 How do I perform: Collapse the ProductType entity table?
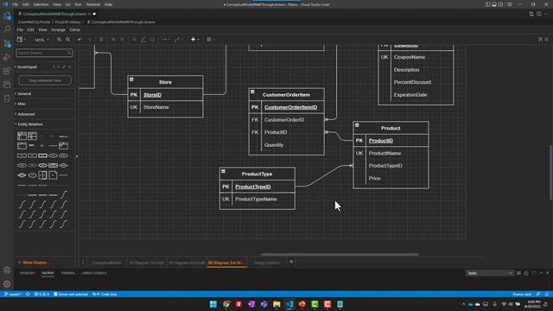pos(223,171)
